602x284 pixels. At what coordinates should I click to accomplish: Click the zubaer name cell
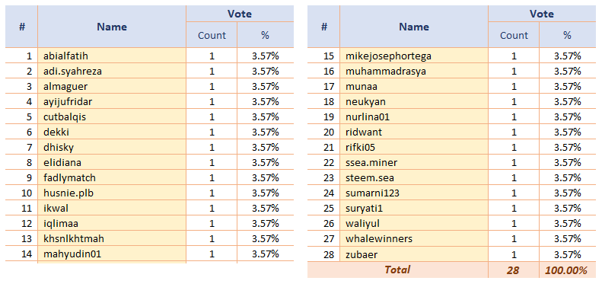click(x=414, y=254)
